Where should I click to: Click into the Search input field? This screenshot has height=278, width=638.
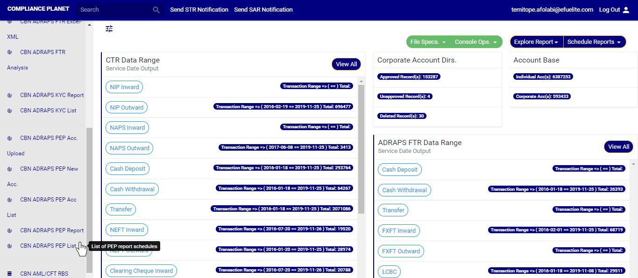tap(114, 10)
